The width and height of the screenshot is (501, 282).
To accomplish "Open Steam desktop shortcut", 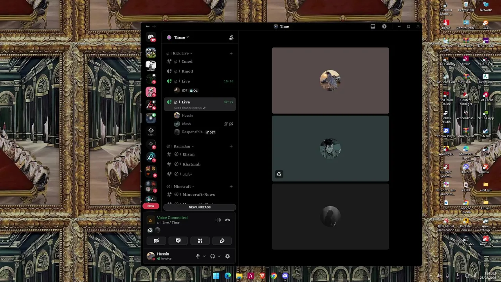I will click(x=486, y=133).
